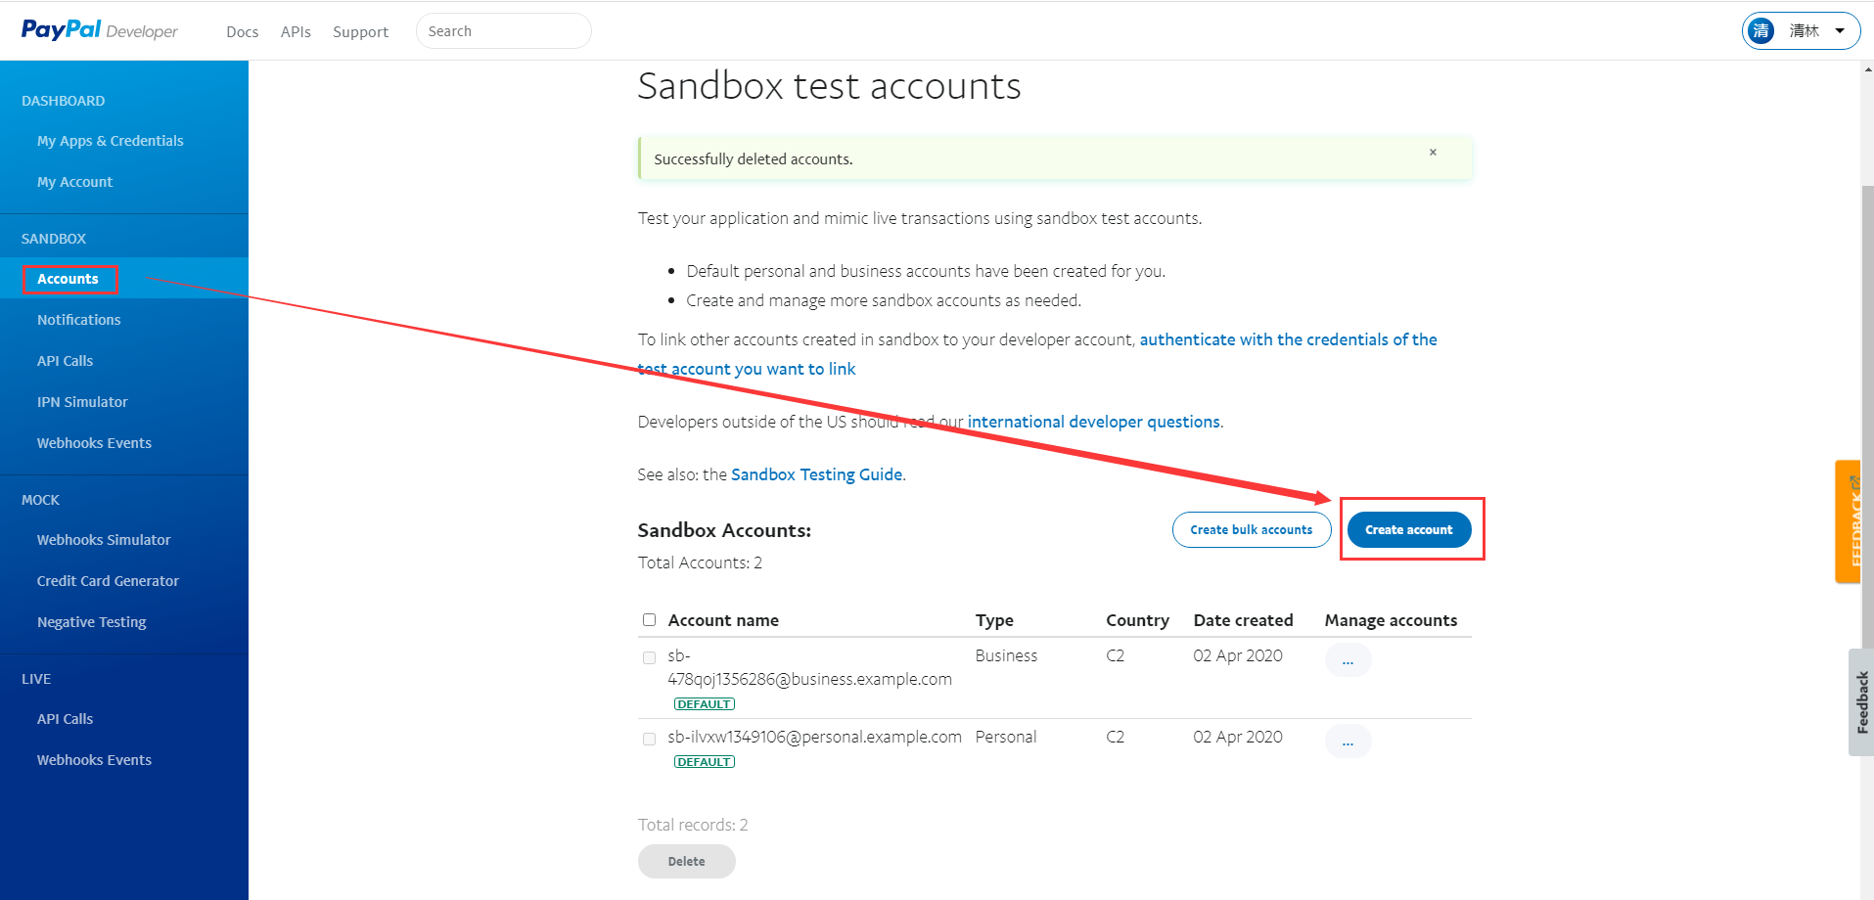Open international developer questions link
1874x900 pixels.
coord(1094,422)
